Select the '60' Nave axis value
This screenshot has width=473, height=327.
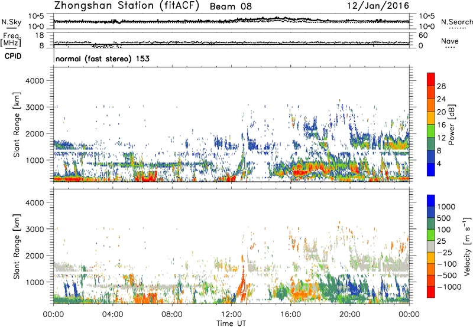pyautogui.click(x=423, y=35)
